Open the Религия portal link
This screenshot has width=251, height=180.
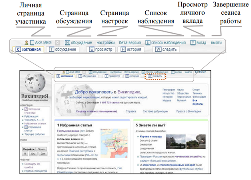coord(181,100)
